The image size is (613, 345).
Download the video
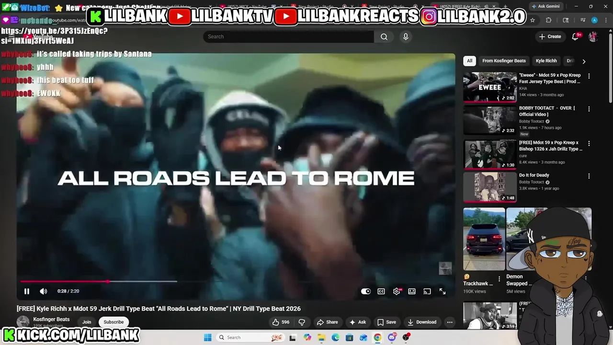click(x=422, y=322)
